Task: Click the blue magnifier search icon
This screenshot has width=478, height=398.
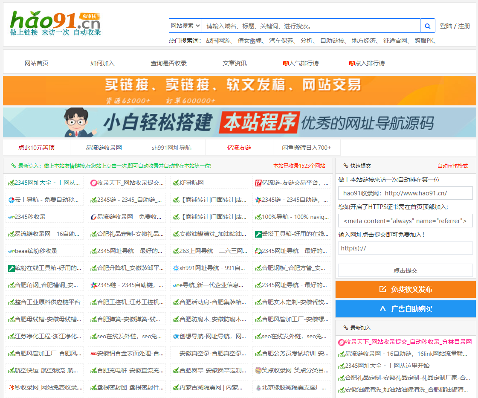Action: point(427,26)
